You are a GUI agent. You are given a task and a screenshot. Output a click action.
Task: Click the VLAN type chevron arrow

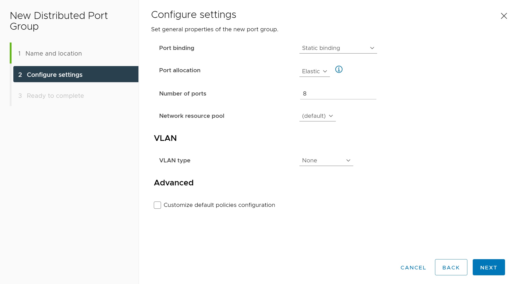[348, 161]
